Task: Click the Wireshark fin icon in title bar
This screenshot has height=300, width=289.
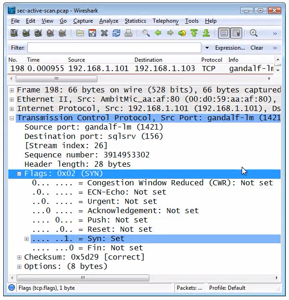Action: [12, 10]
